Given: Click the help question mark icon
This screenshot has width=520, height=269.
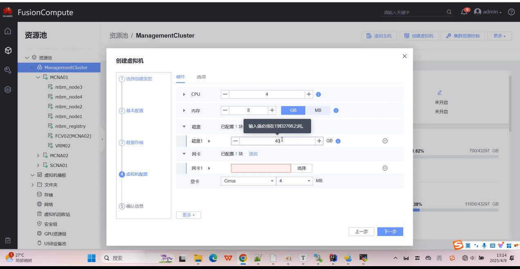Looking at the screenshot, I should [511, 12].
